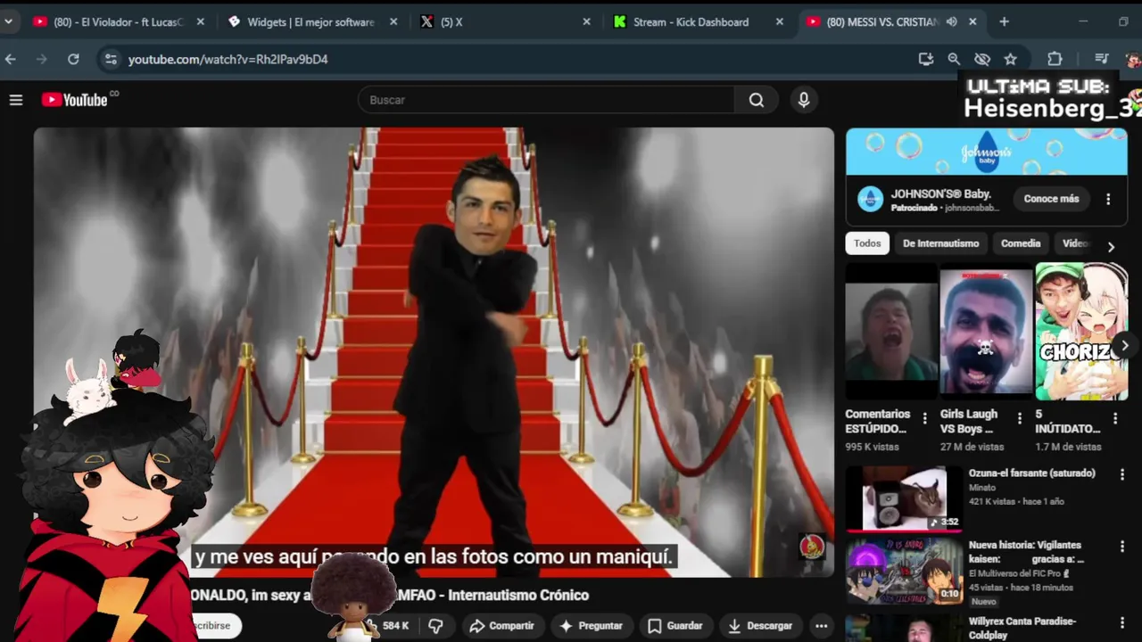
Task: Open options for Willyrex Canta Paradise video
Action: click(x=1121, y=622)
